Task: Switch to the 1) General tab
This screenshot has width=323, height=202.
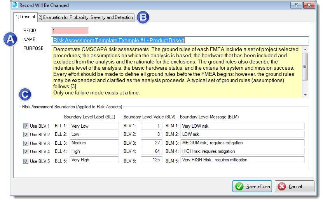Action: point(25,17)
